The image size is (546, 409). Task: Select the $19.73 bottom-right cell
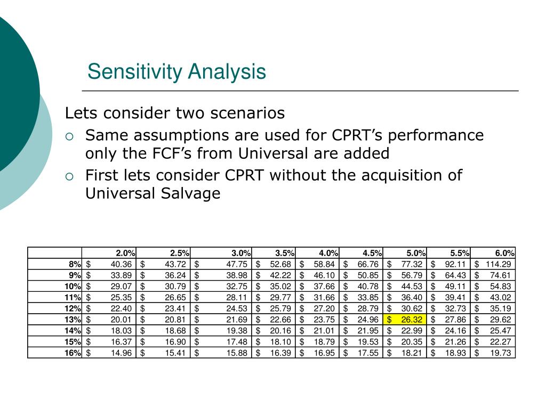click(x=493, y=353)
